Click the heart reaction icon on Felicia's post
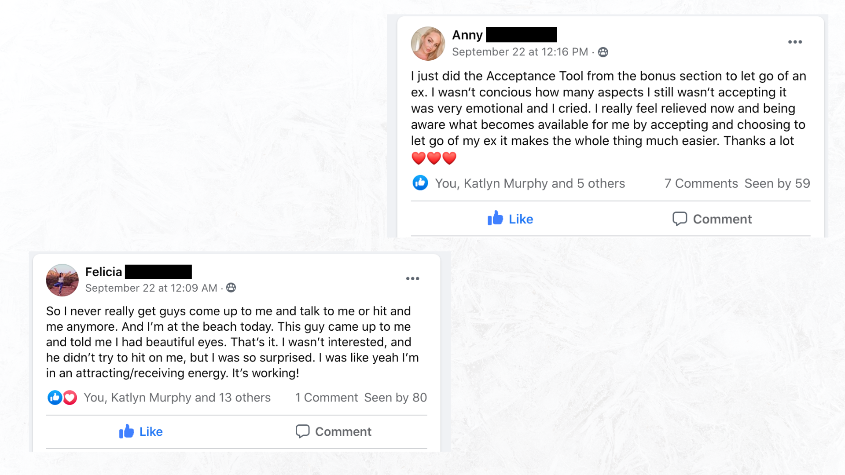This screenshot has width=845, height=475. [70, 398]
